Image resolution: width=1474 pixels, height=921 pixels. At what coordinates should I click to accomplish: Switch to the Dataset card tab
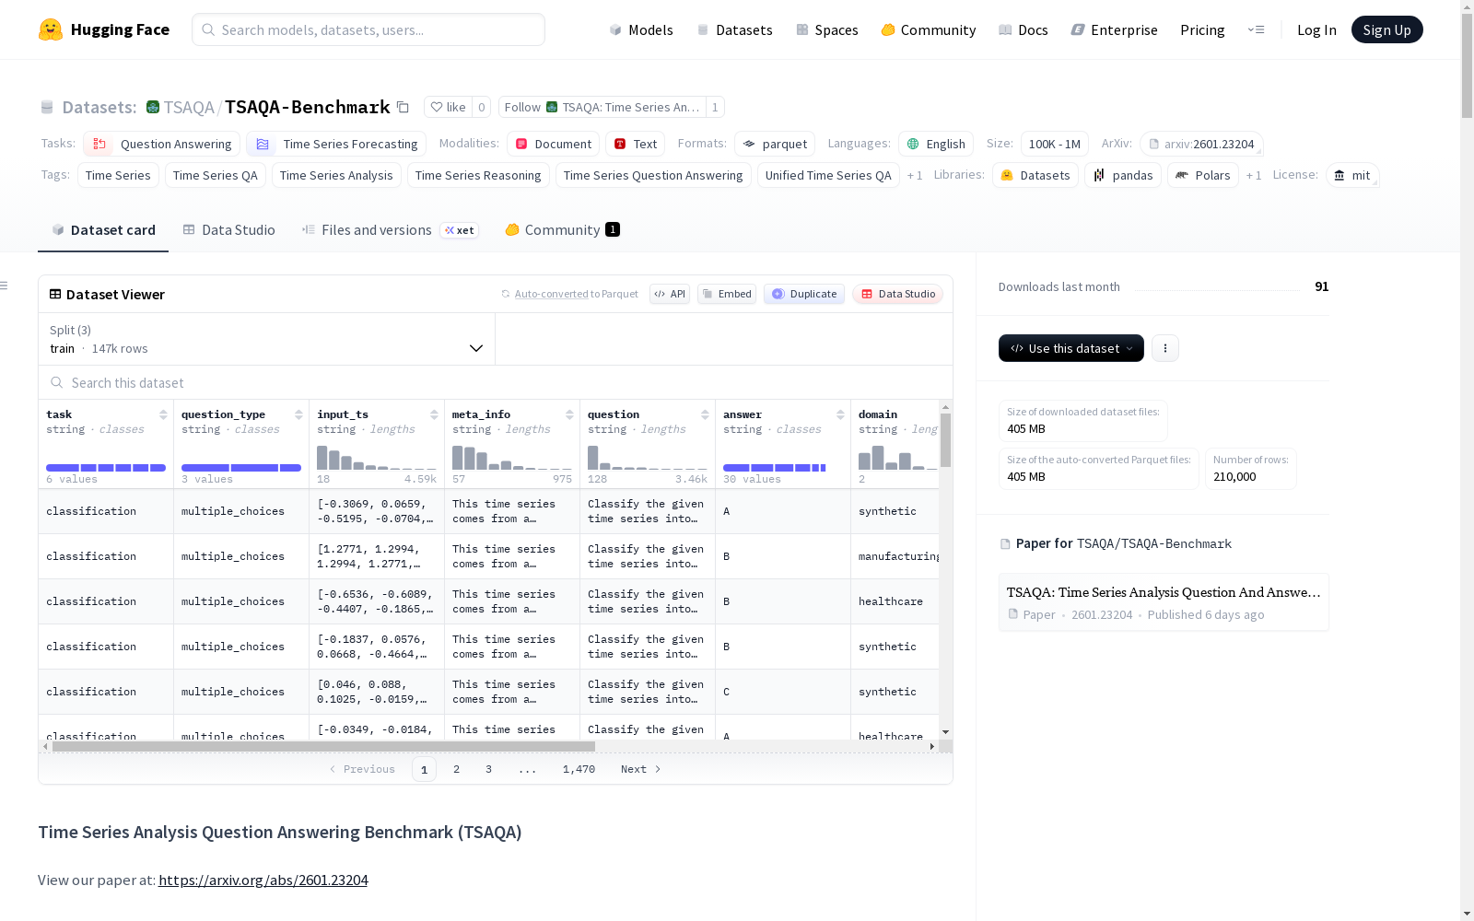click(103, 230)
